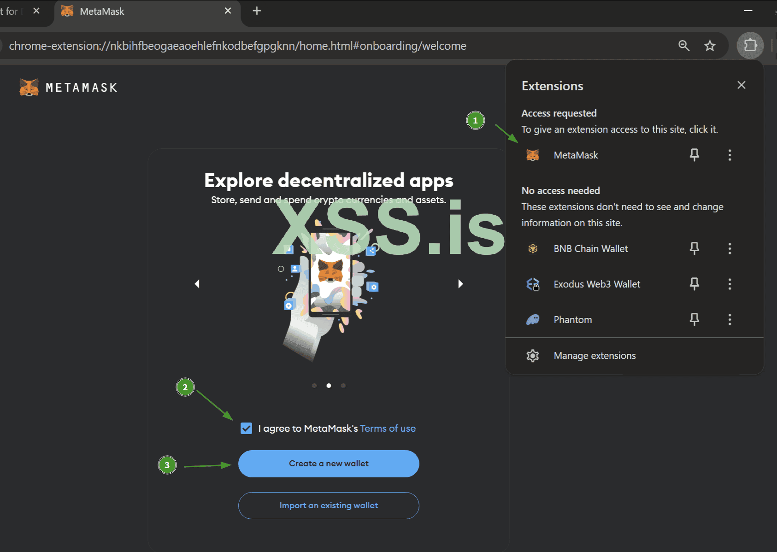Pin the BNB Chain Wallet extension
Screen dimensions: 777x552
pos(695,249)
